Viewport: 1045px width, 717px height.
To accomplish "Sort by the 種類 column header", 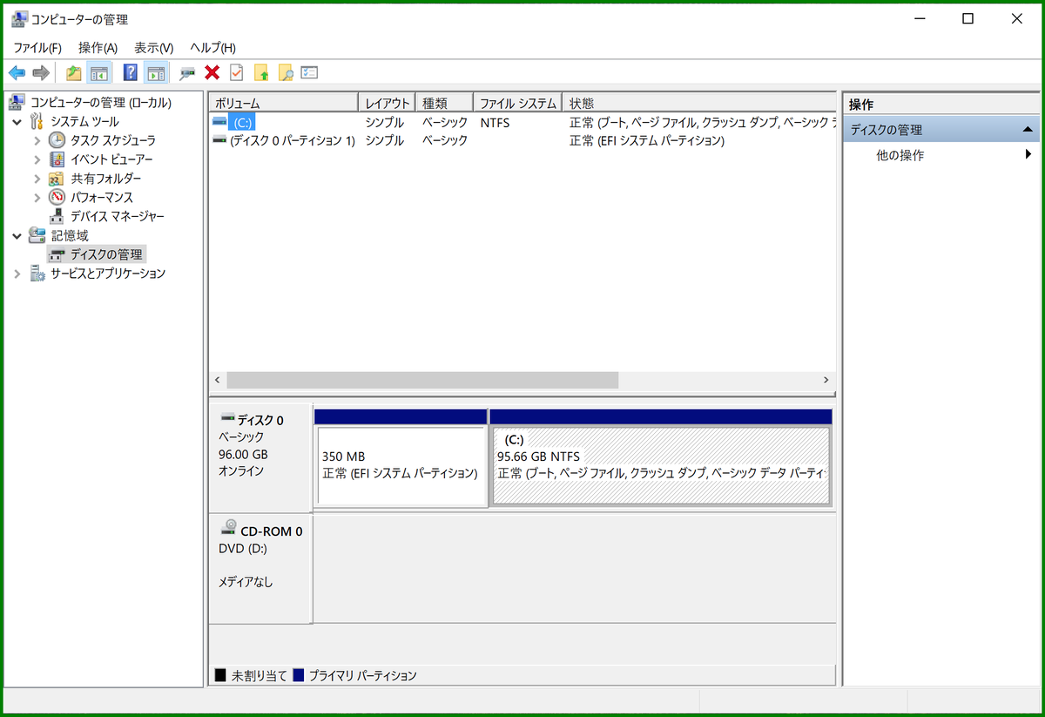I will point(444,103).
